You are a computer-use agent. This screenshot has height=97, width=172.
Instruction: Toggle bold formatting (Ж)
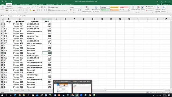(19, 10)
